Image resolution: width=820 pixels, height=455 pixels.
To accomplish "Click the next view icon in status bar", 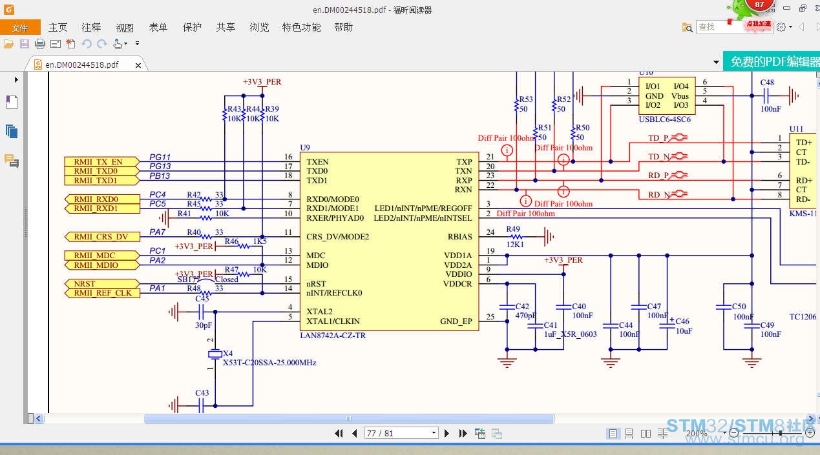I will 496,433.
